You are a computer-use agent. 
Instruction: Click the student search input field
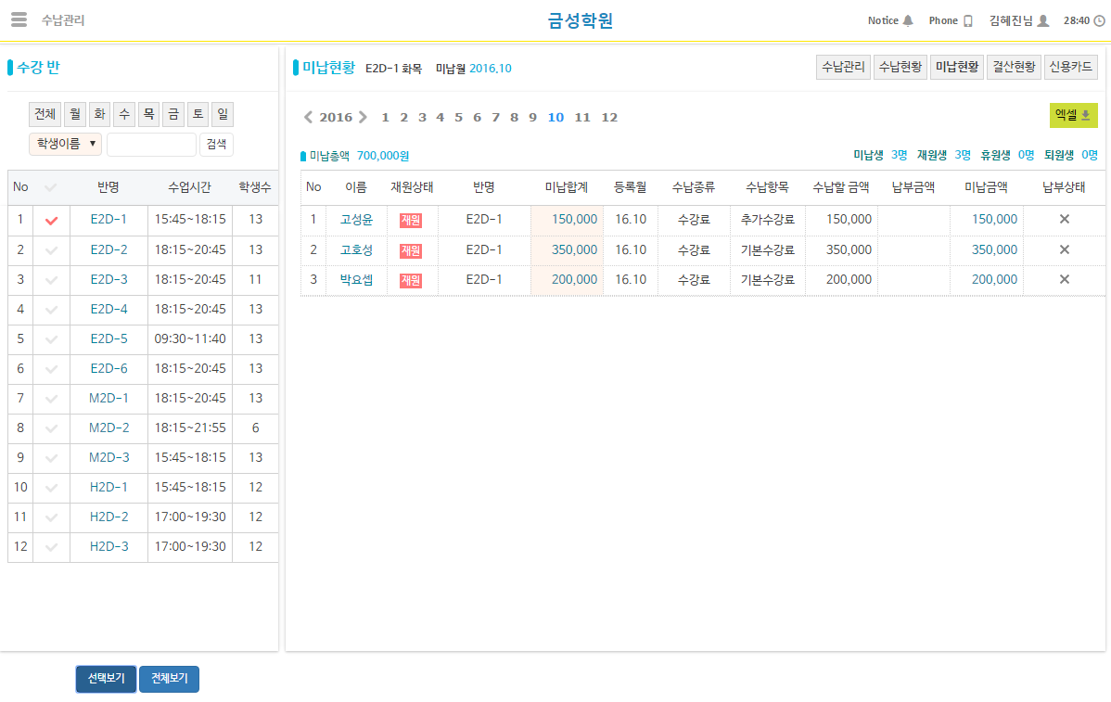(151, 145)
